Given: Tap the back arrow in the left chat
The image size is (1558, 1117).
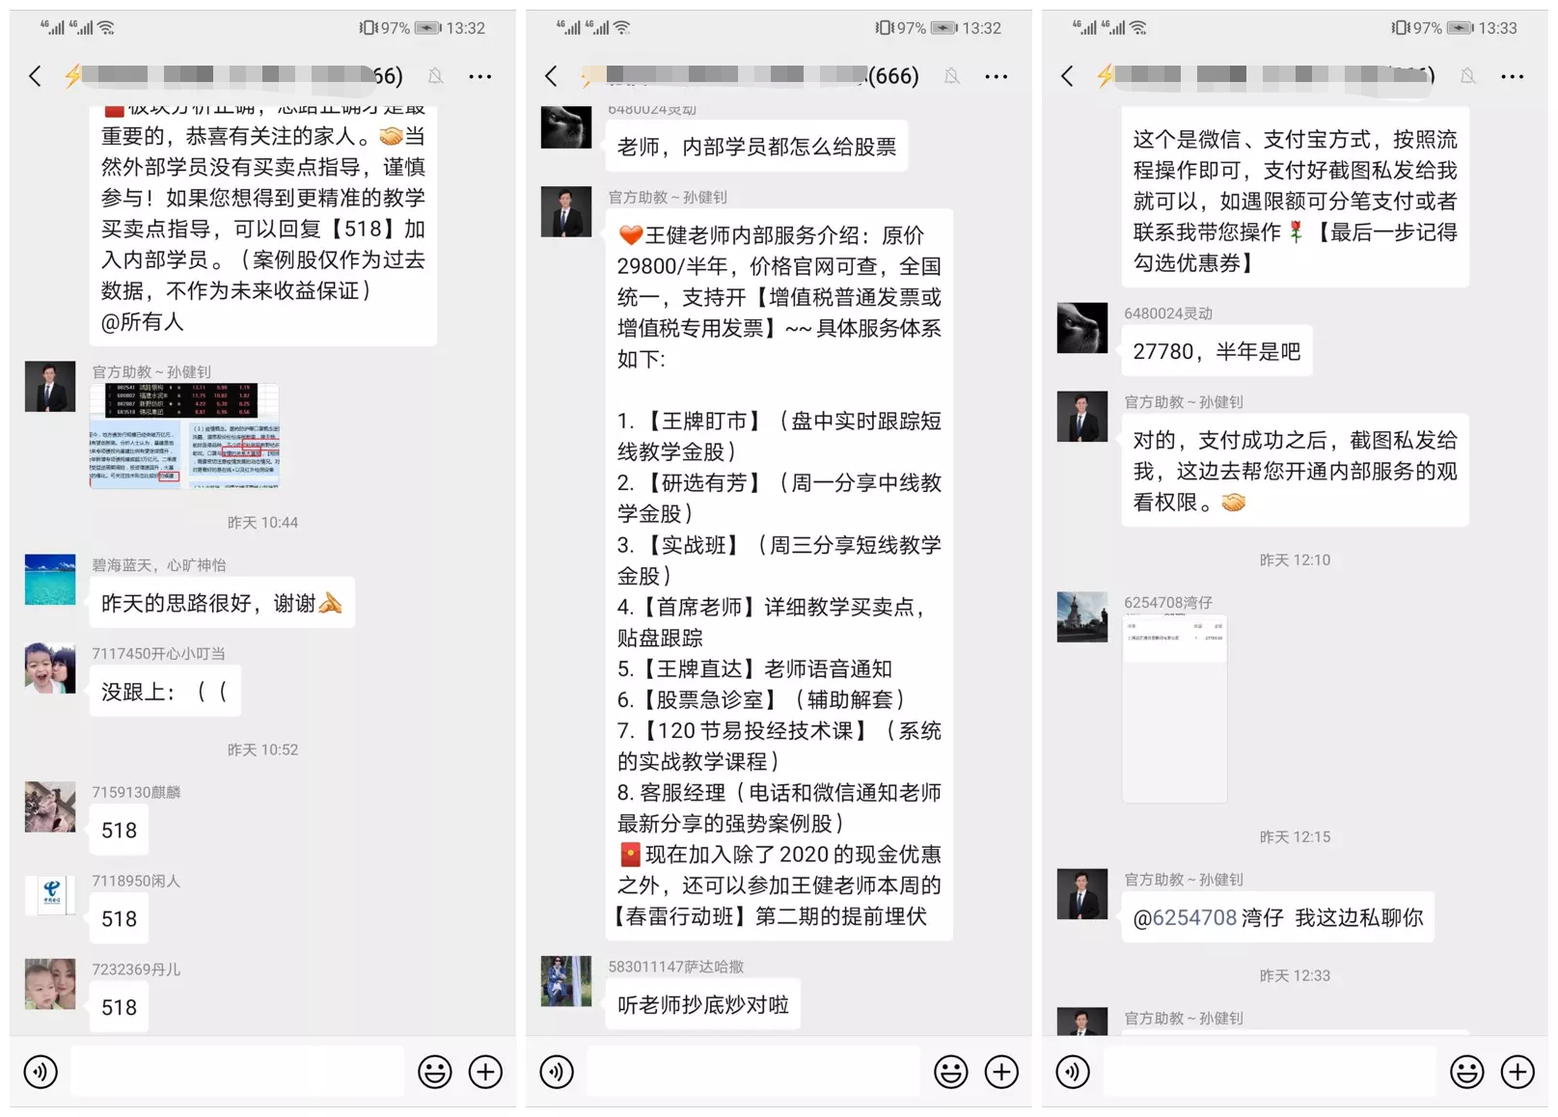Looking at the screenshot, I should pos(35,76).
